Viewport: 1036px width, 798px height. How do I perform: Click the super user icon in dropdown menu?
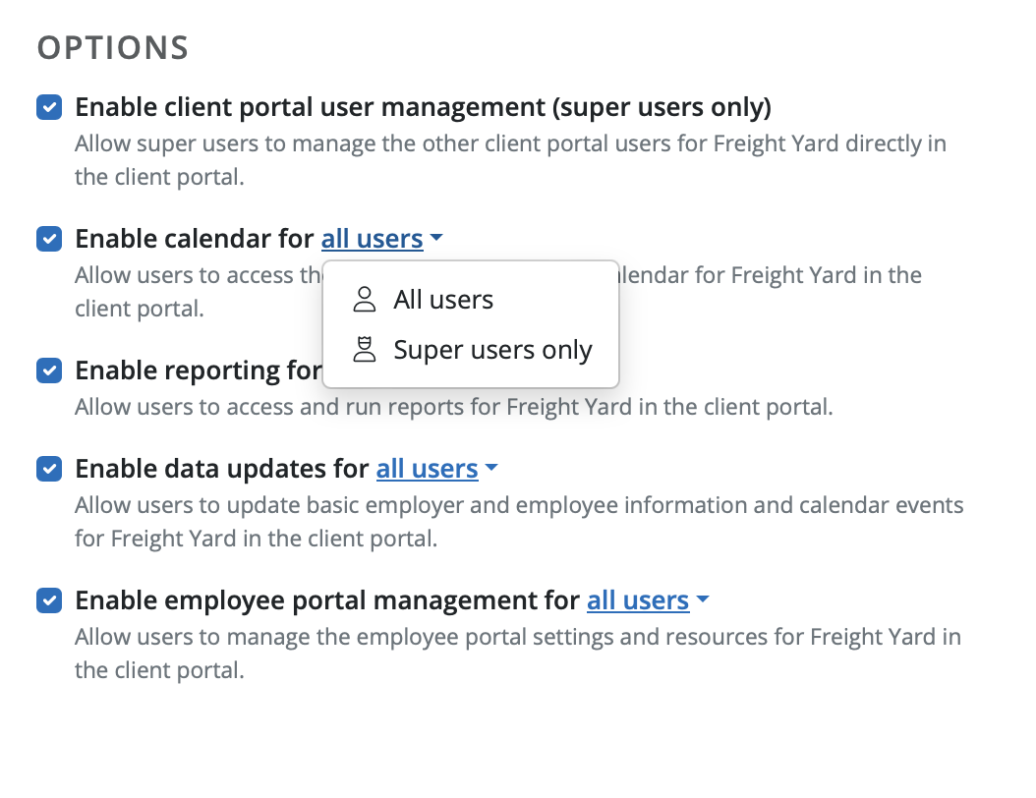click(365, 350)
